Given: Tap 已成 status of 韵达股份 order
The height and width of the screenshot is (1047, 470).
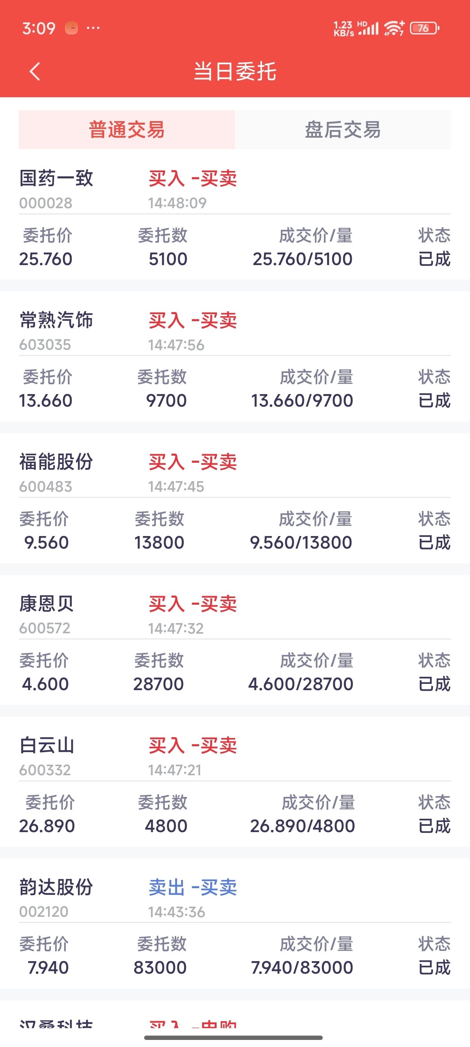Looking at the screenshot, I should (434, 967).
